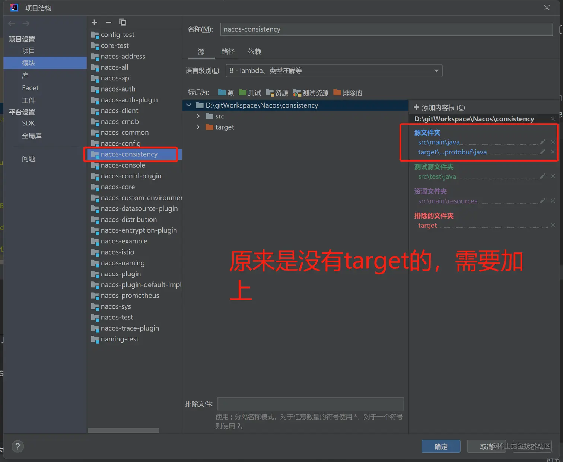The width and height of the screenshot is (563, 462).
Task: Remove src\test\java test root
Action: click(x=553, y=176)
